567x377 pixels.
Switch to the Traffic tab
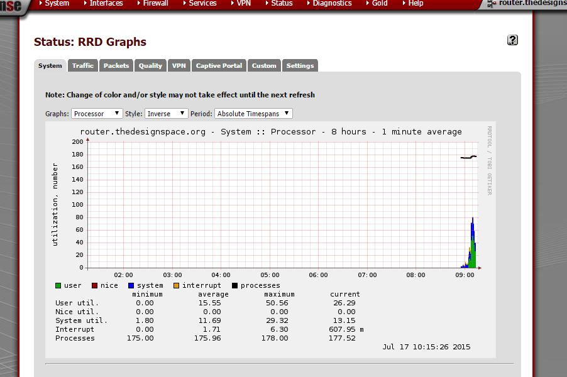tap(82, 66)
